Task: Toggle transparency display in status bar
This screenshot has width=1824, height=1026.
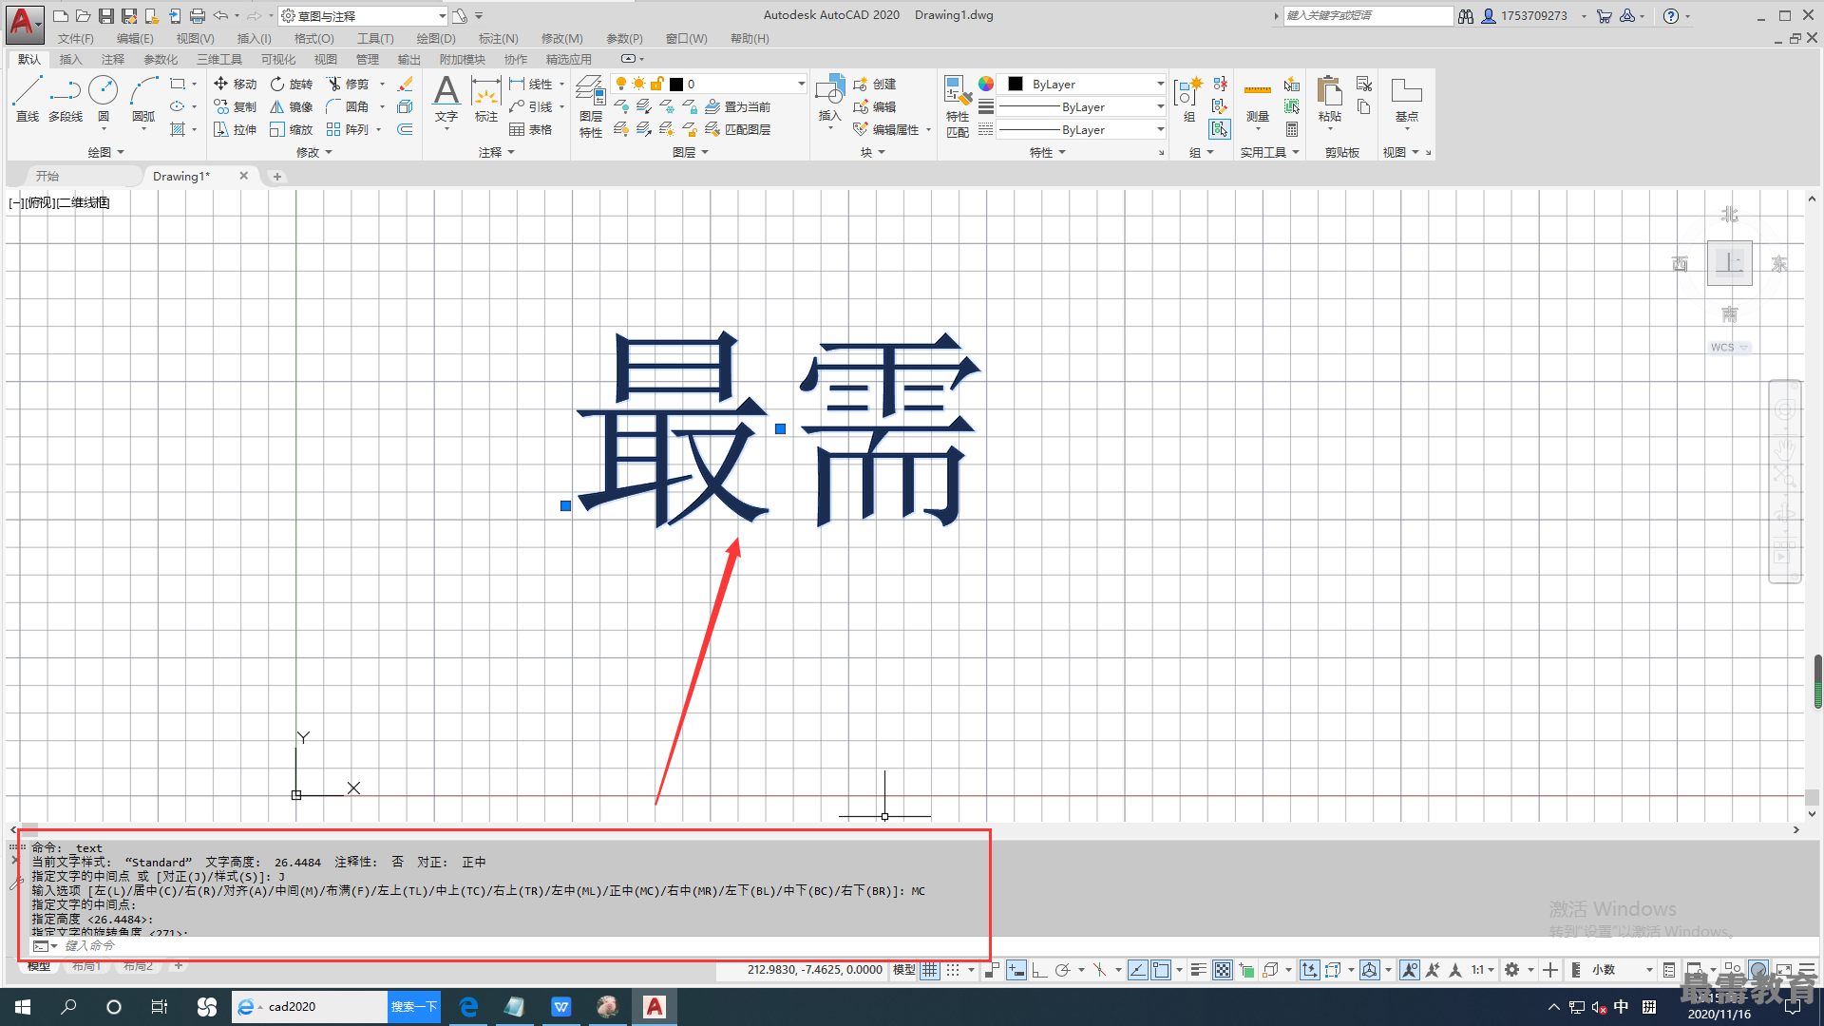Action: coord(1223,970)
